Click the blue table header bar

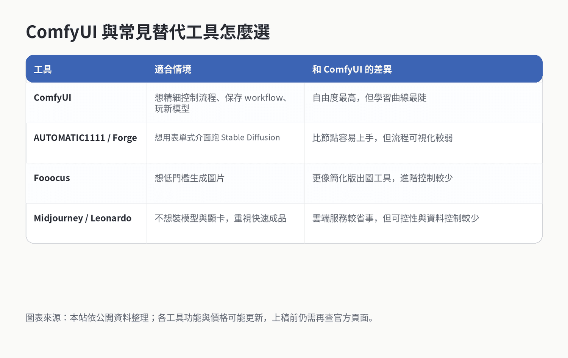284,69
